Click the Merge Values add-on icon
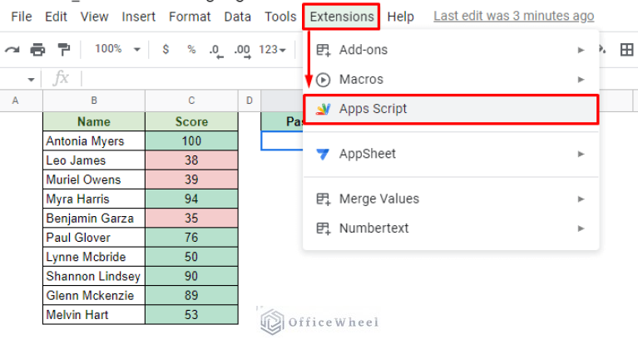 click(323, 199)
